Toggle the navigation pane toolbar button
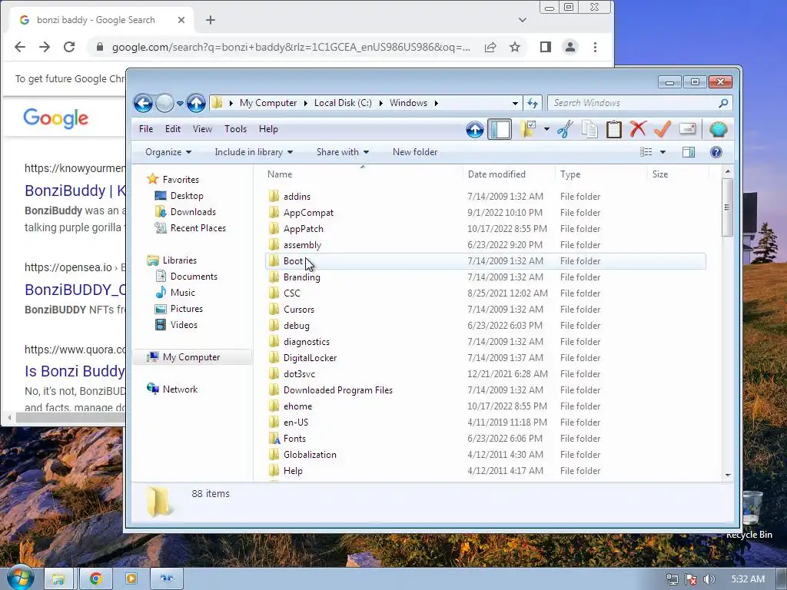Screen dimensions: 787x590 pos(500,129)
